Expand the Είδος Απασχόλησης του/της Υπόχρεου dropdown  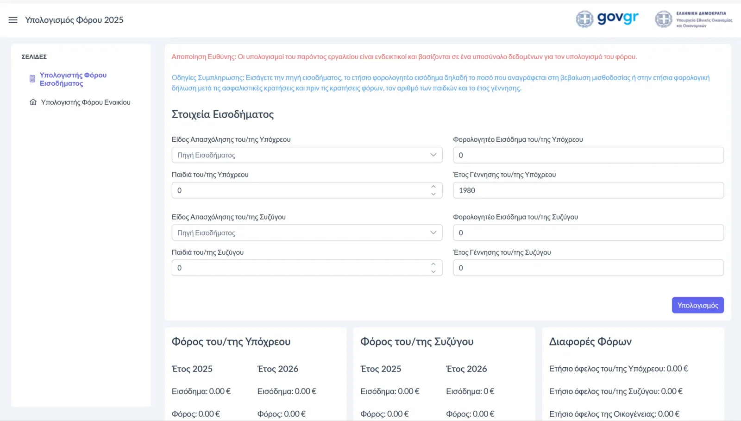point(307,155)
